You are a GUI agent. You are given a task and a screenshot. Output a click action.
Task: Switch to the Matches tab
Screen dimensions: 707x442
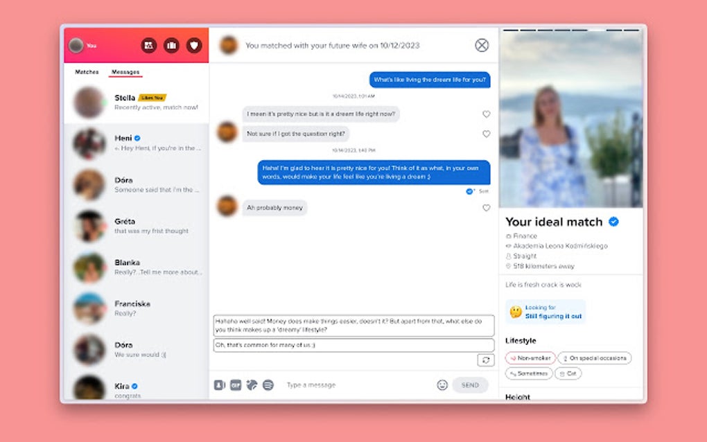point(86,71)
